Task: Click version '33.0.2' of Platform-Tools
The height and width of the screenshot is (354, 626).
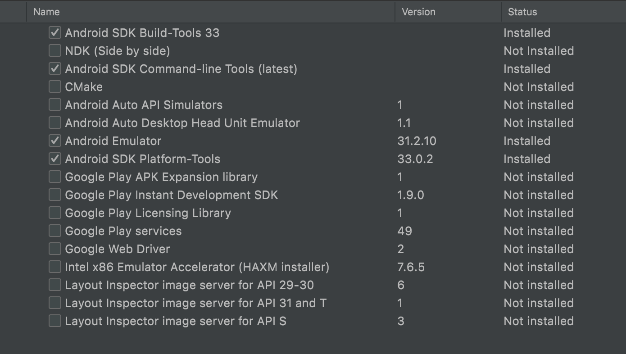Action: coord(415,159)
